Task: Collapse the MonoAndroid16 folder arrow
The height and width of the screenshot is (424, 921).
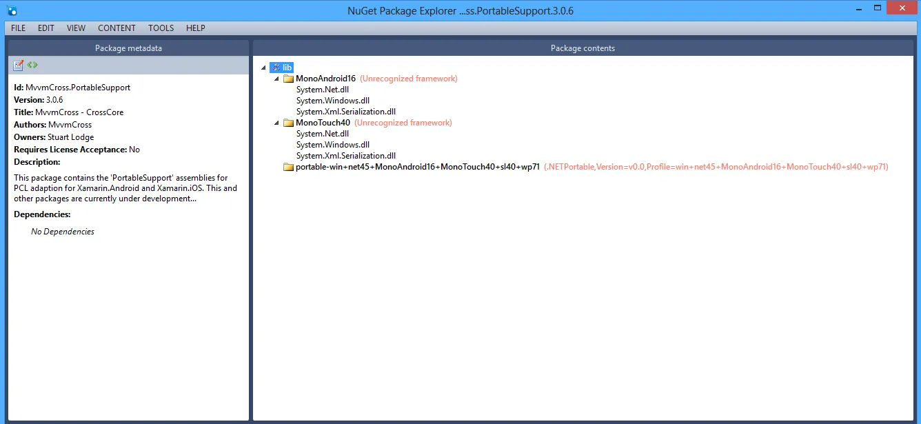Action: (x=276, y=79)
